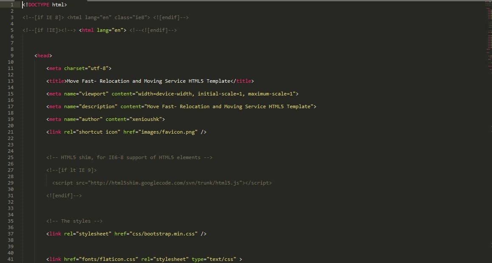The width and height of the screenshot is (492, 263).
Task: Click the name="viewport" attribute
Action: coord(86,94)
